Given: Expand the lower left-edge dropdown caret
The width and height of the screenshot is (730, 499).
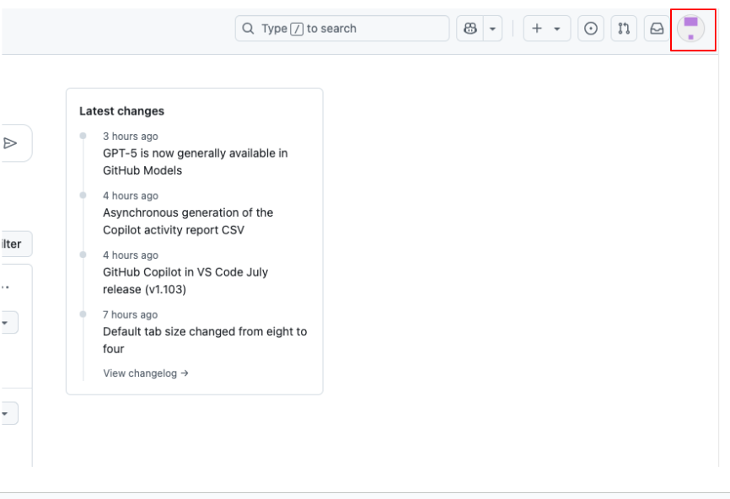Looking at the screenshot, I should pos(5,413).
